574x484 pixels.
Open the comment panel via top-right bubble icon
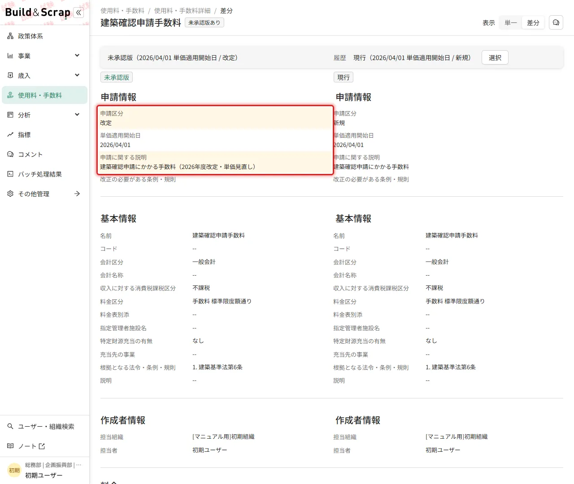556,22
